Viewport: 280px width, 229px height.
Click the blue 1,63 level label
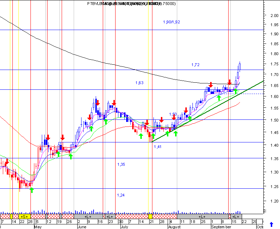(139, 83)
